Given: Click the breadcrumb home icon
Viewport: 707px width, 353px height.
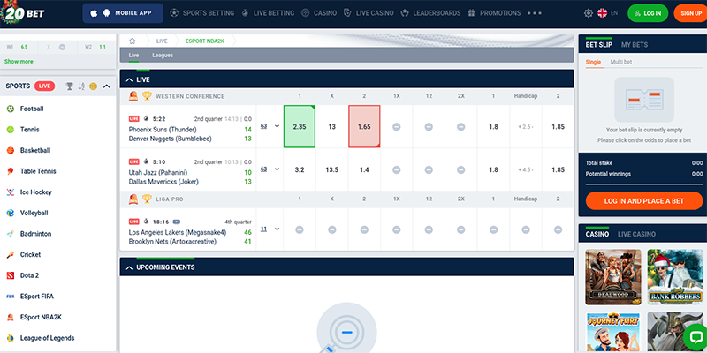Looking at the screenshot, I should (x=132, y=41).
